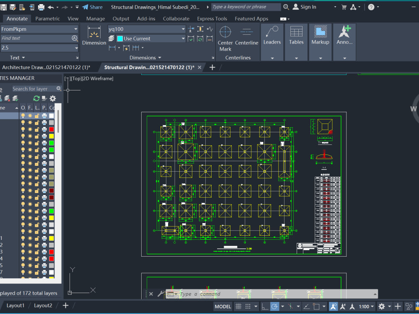Click the Refresh layers icon

[36, 98]
